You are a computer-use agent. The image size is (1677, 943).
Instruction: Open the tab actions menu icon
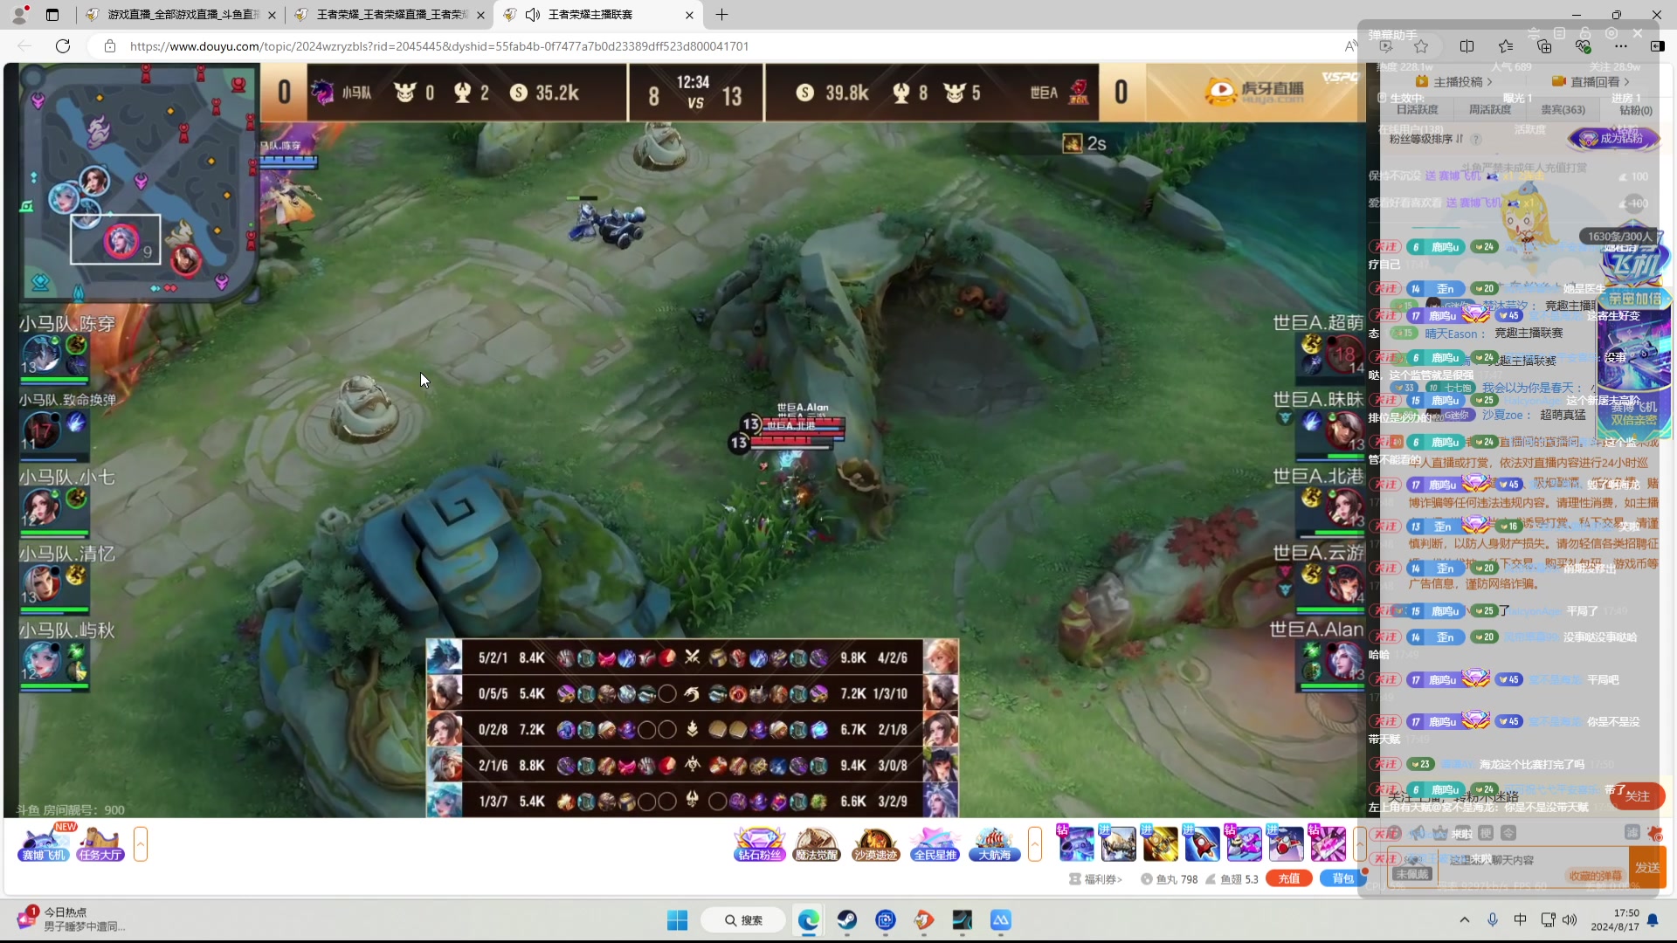(x=52, y=15)
